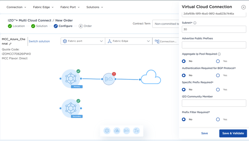Click the Save button

click(x=204, y=133)
